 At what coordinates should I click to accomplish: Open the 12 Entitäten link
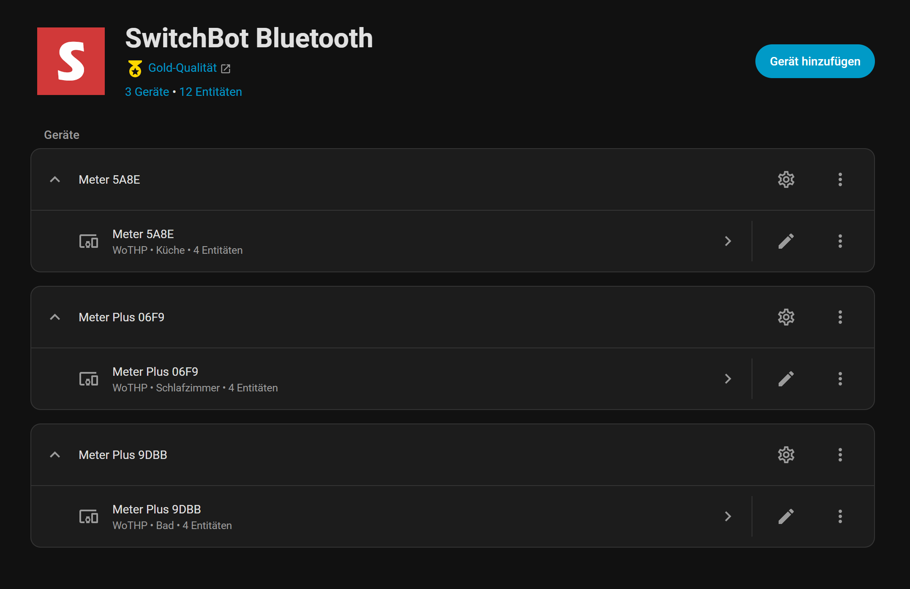210,92
